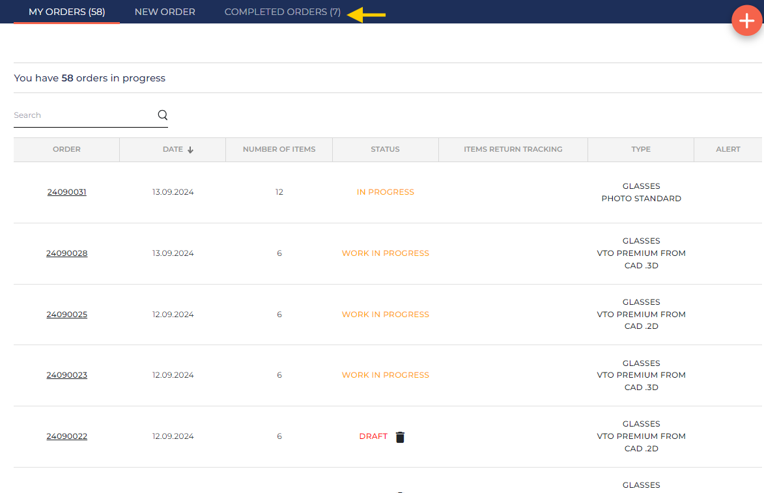Open draft order 24090022 link
764x493 pixels.
tap(66, 436)
